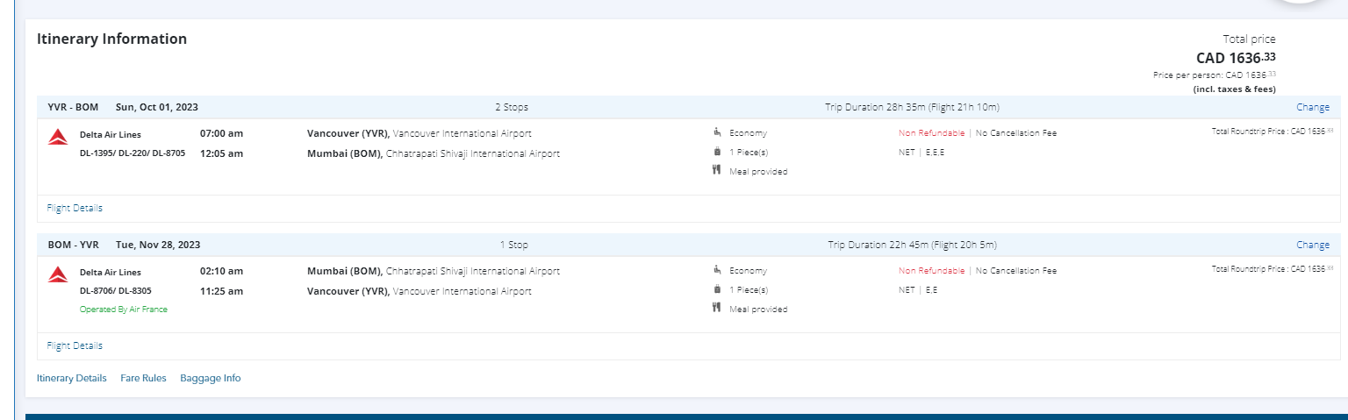1348x420 pixels.
Task: Click the total price CAD 1636.33
Action: tap(1236, 58)
